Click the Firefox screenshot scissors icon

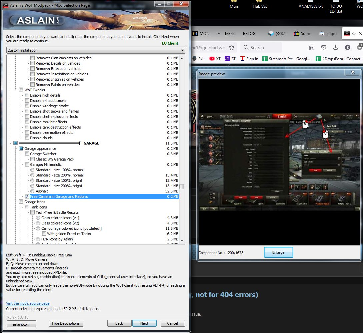pyautogui.click(x=312, y=47)
